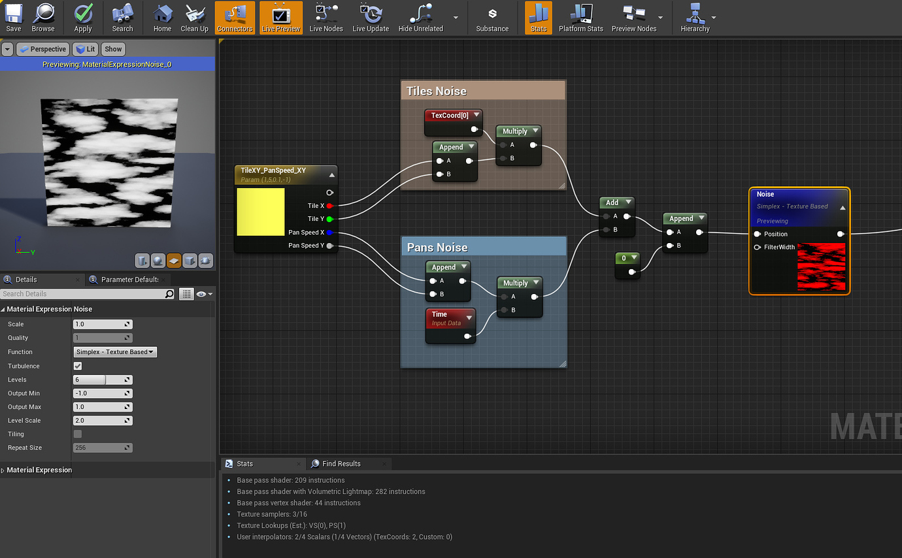Enable Live Nodes

[x=326, y=18]
